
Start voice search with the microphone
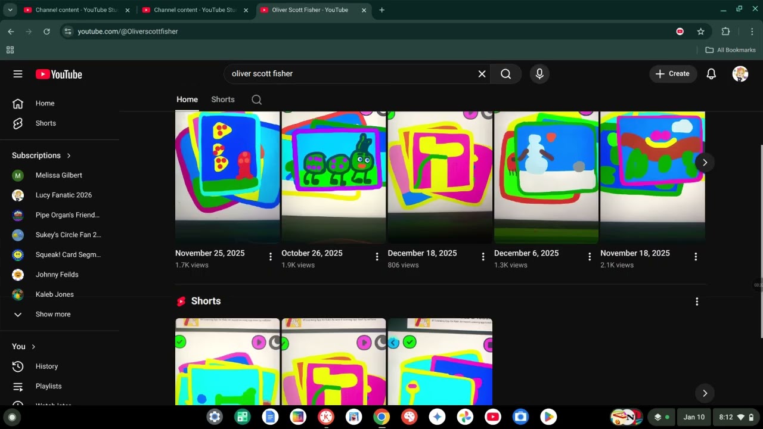point(539,74)
